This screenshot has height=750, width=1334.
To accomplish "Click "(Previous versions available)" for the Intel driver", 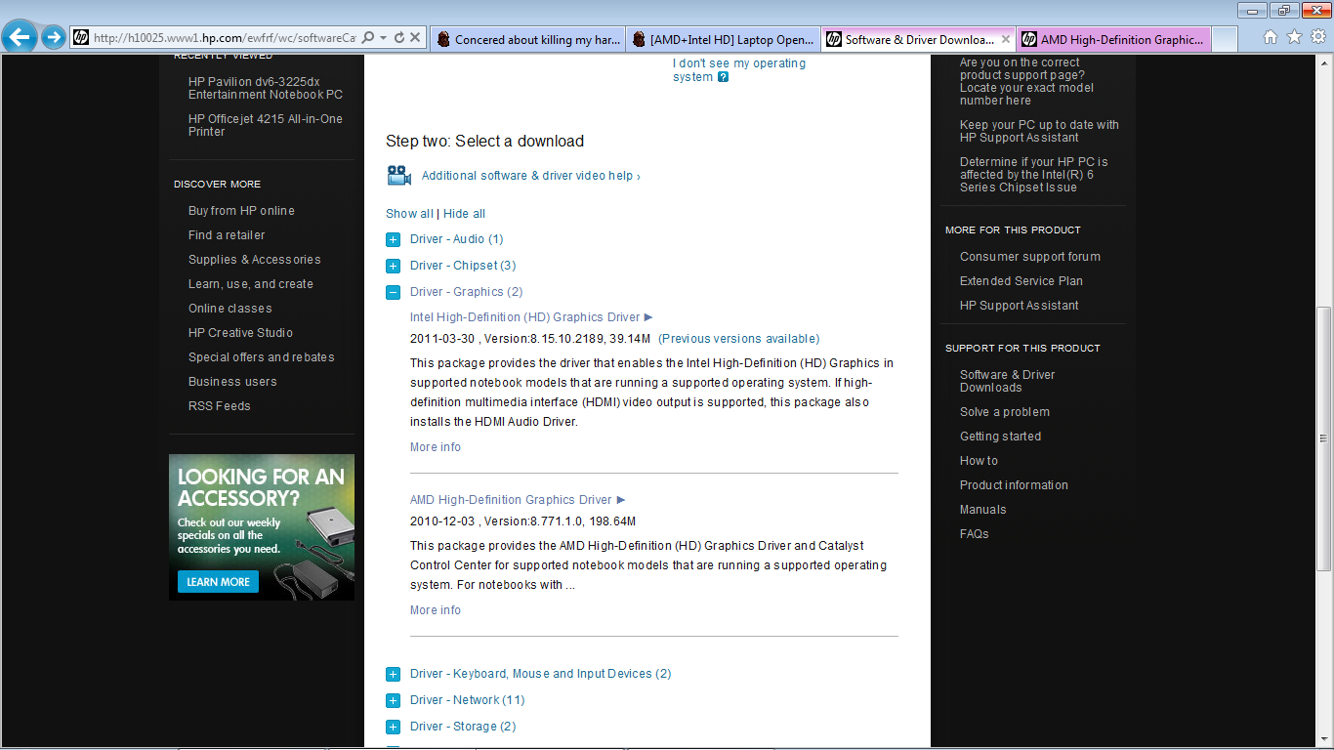I will (739, 339).
